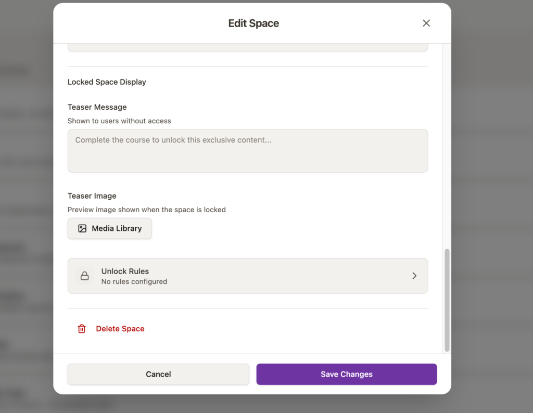The height and width of the screenshot is (413, 533).
Task: Click the 'Shown to users without access' hint
Action: point(119,121)
